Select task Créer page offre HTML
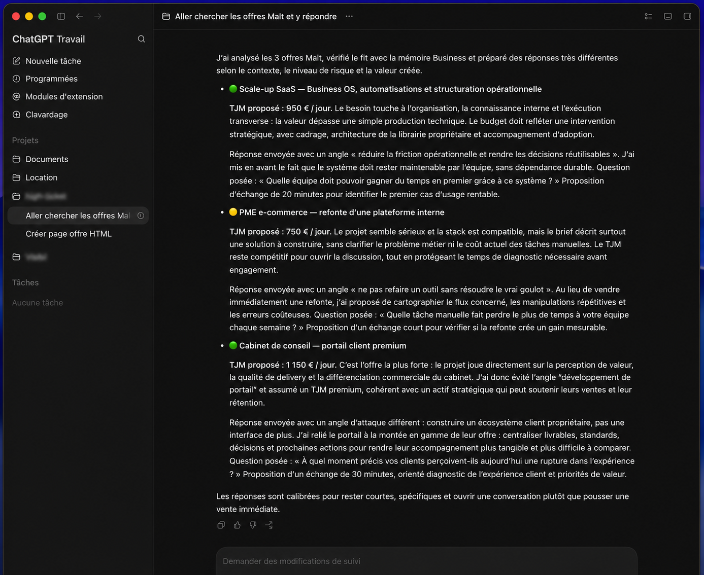This screenshot has height=575, width=704. (x=69, y=234)
